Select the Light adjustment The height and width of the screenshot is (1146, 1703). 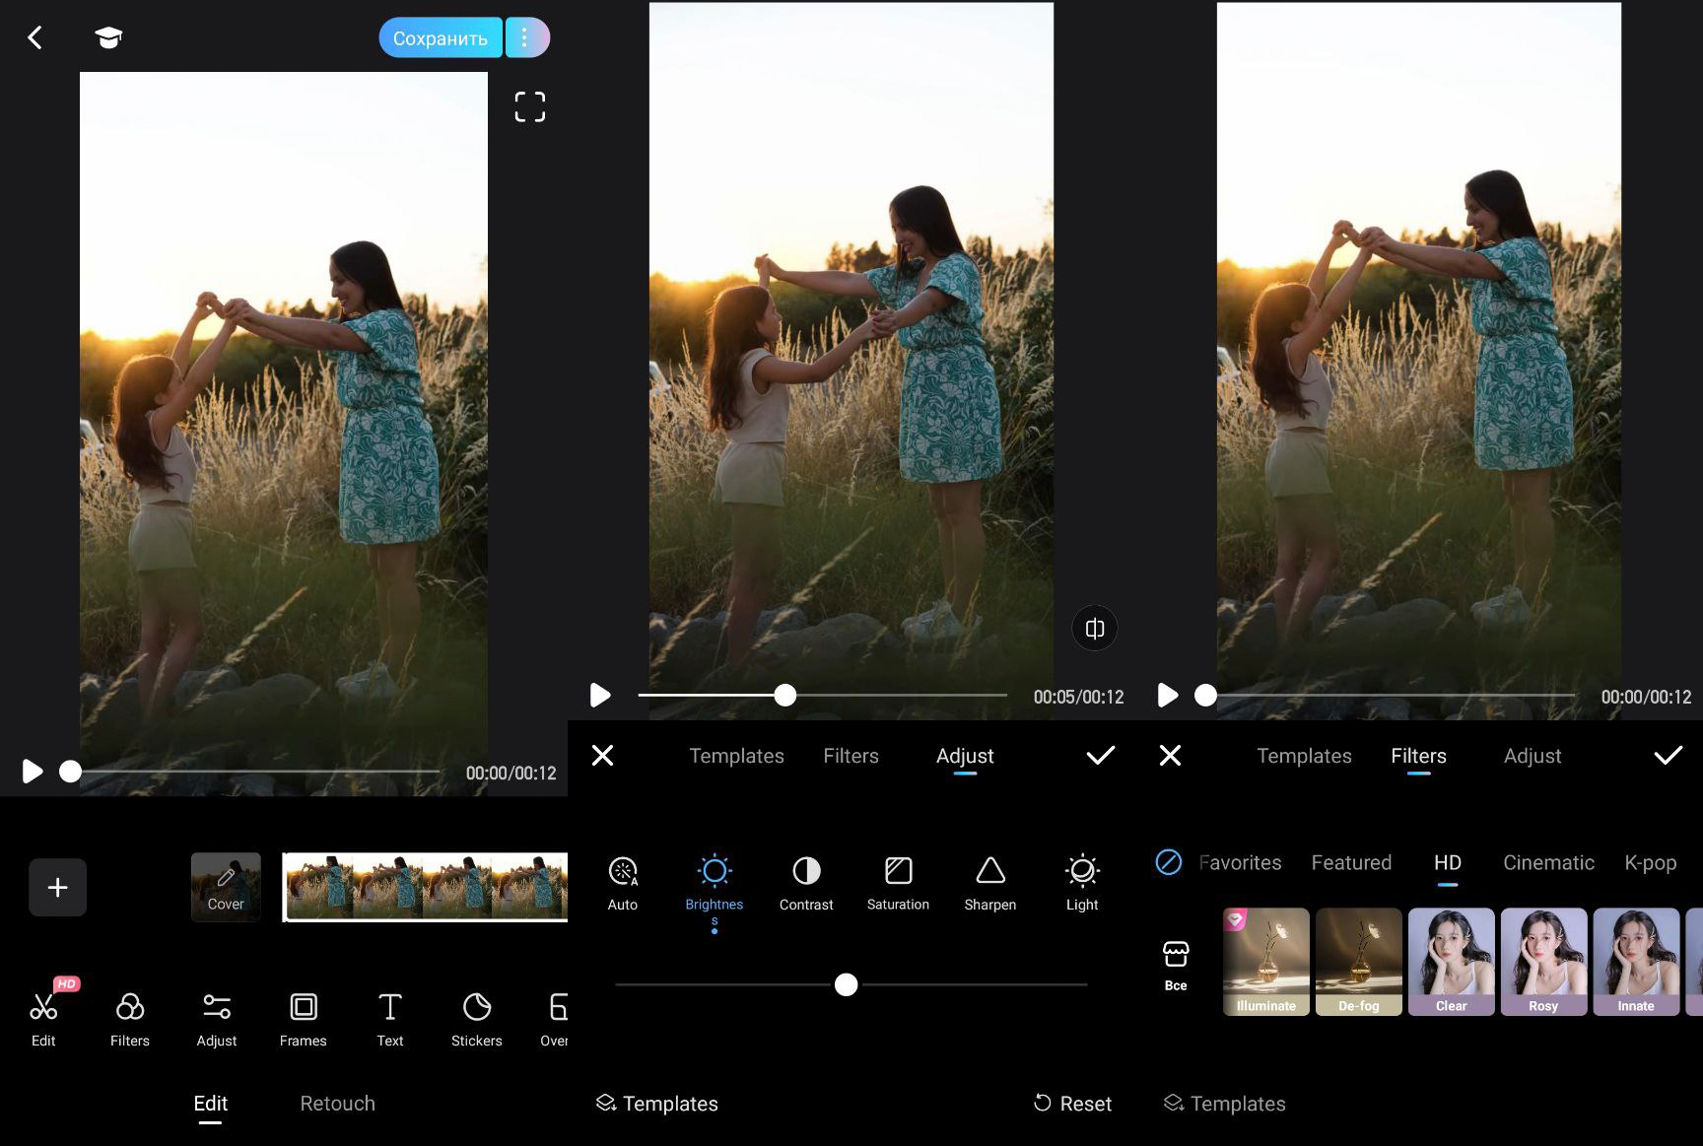click(1082, 884)
